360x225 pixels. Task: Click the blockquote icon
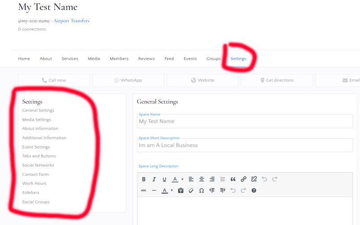click(233, 179)
